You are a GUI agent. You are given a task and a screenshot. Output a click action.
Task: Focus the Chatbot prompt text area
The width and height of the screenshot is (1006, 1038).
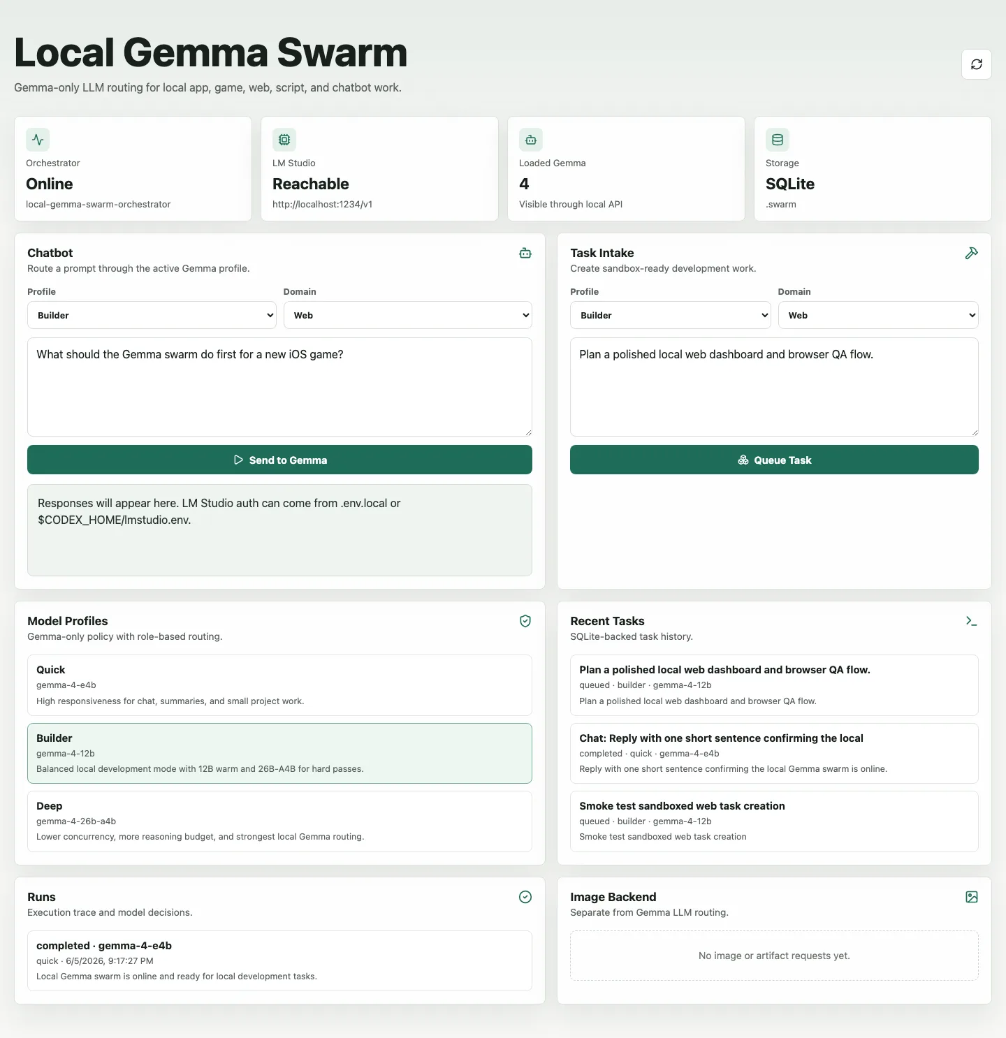click(279, 387)
